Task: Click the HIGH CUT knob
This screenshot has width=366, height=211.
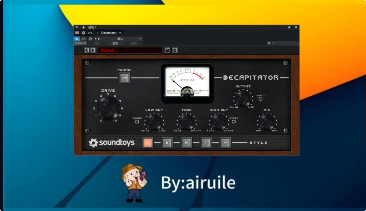Action: coord(219,122)
